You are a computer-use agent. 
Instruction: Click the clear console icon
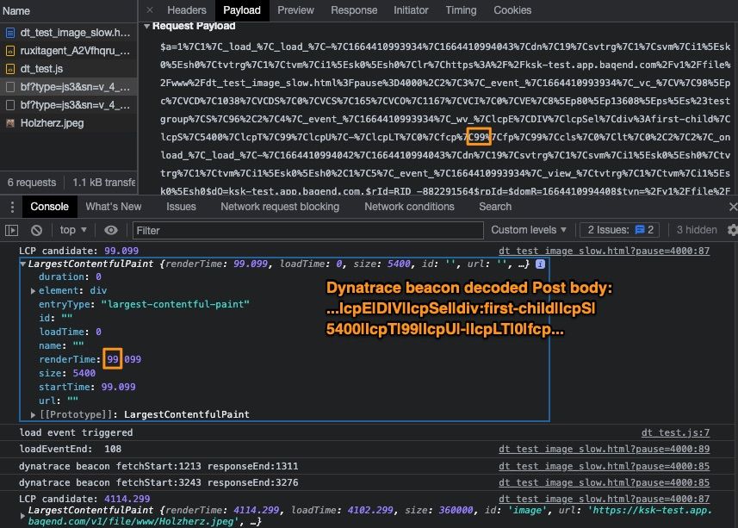[36, 230]
